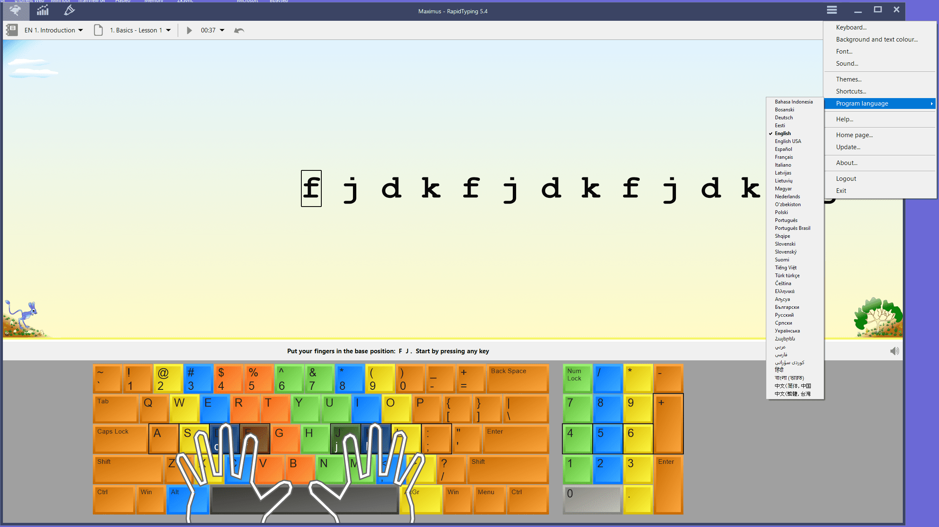The height and width of the screenshot is (527, 939).
Task: Start the lesson with the play button
Action: (x=189, y=30)
